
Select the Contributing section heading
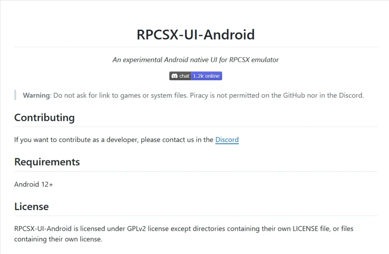tap(44, 118)
